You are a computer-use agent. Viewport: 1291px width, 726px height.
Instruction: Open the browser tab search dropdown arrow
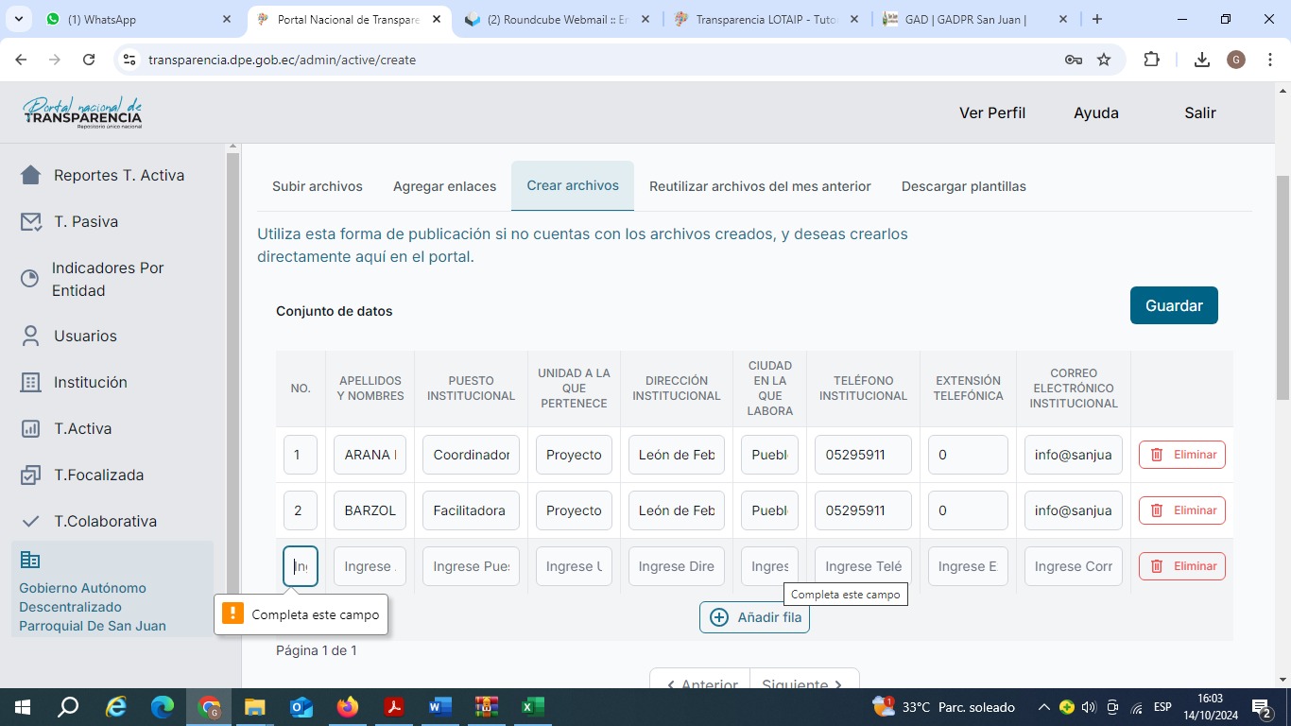[21, 19]
